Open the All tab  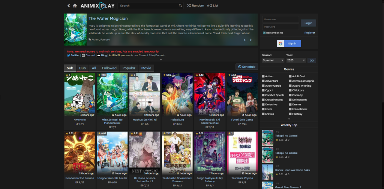[x=94, y=68]
